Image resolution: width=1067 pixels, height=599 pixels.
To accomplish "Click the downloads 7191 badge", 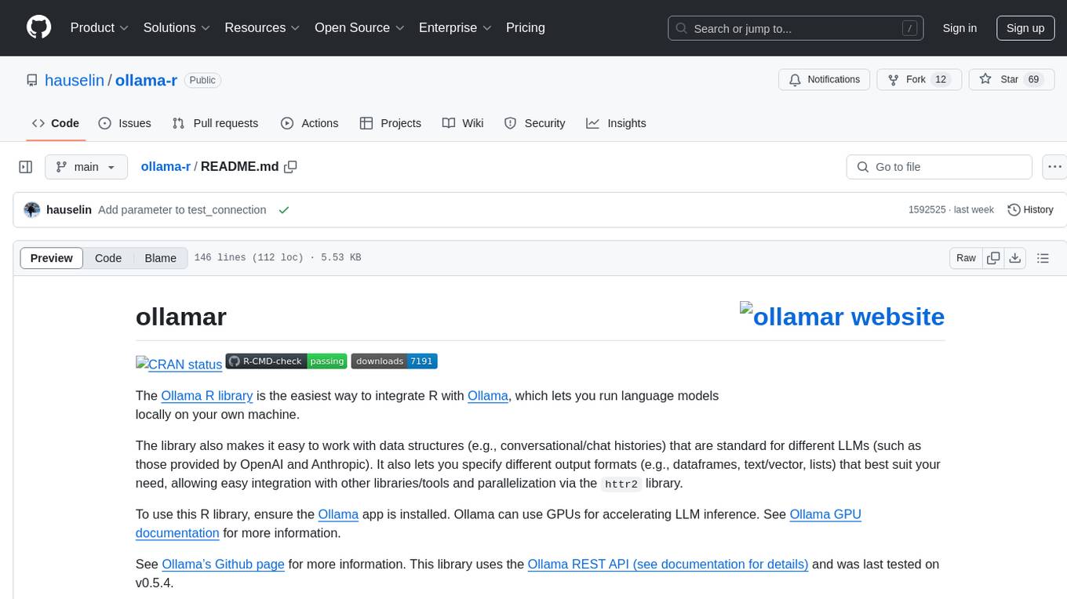I will point(394,361).
